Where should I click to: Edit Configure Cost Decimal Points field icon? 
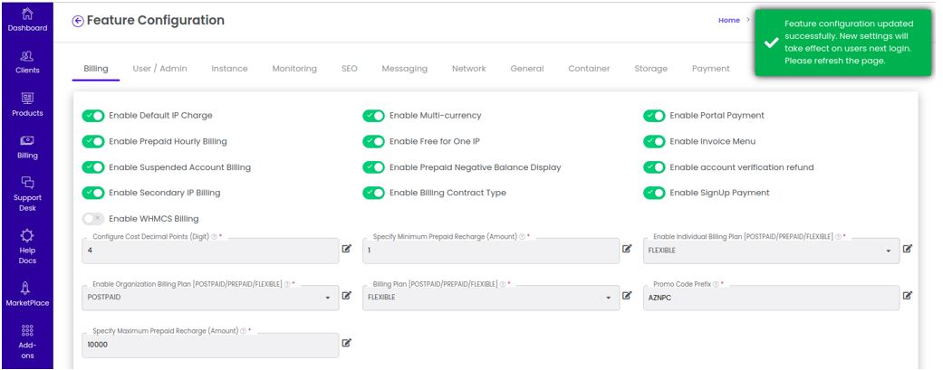346,248
